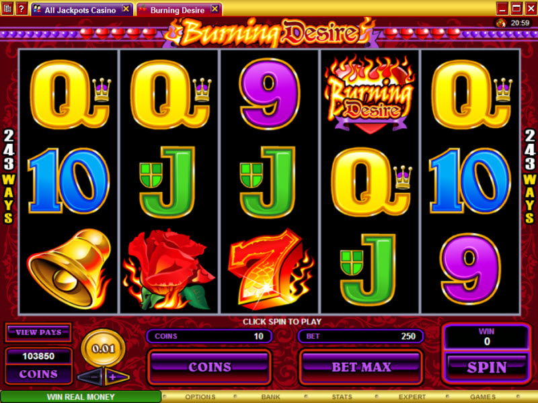This screenshot has width=538, height=403.
Task: Open the Stats menu item
Action: [x=342, y=397]
